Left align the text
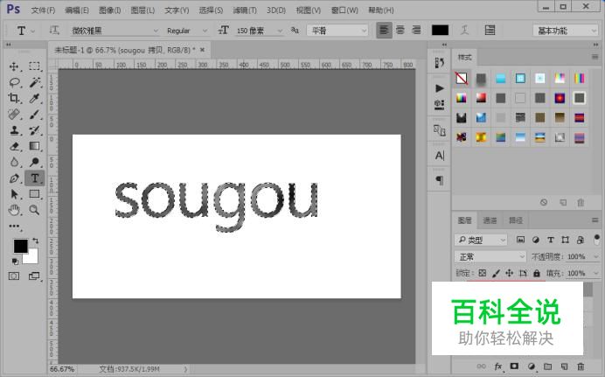Screen dimensions: 605x377 click(x=384, y=30)
